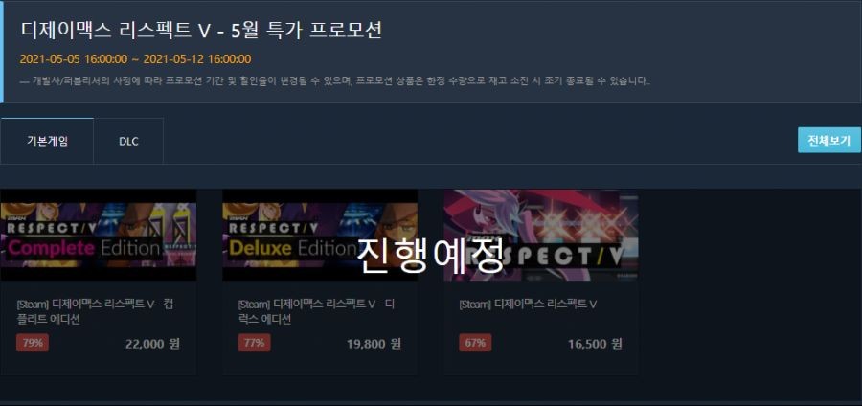The width and height of the screenshot is (862, 406).
Task: Click the 67% discount badge
Action: tap(475, 343)
